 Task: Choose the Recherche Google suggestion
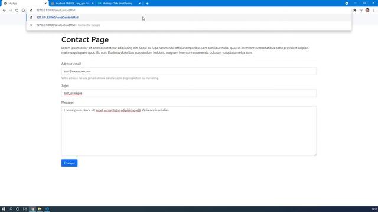coord(189,25)
